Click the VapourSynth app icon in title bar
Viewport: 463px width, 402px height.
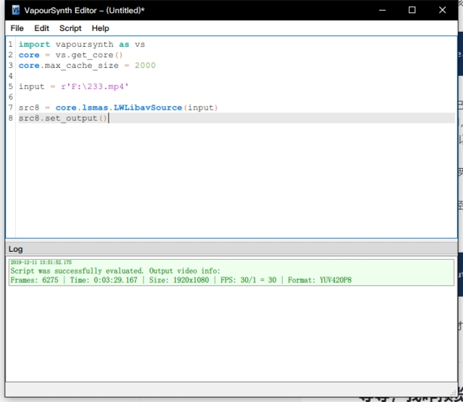(15, 10)
